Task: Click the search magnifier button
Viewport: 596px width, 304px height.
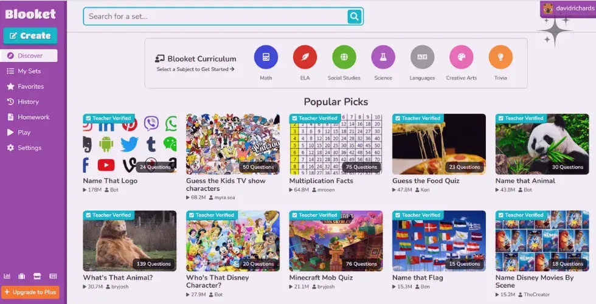Action: click(x=354, y=16)
